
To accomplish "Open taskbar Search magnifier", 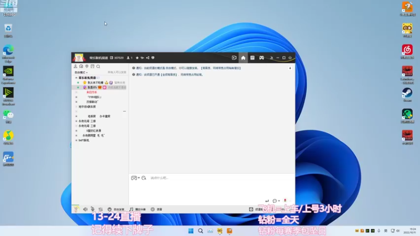I will click(201, 231).
